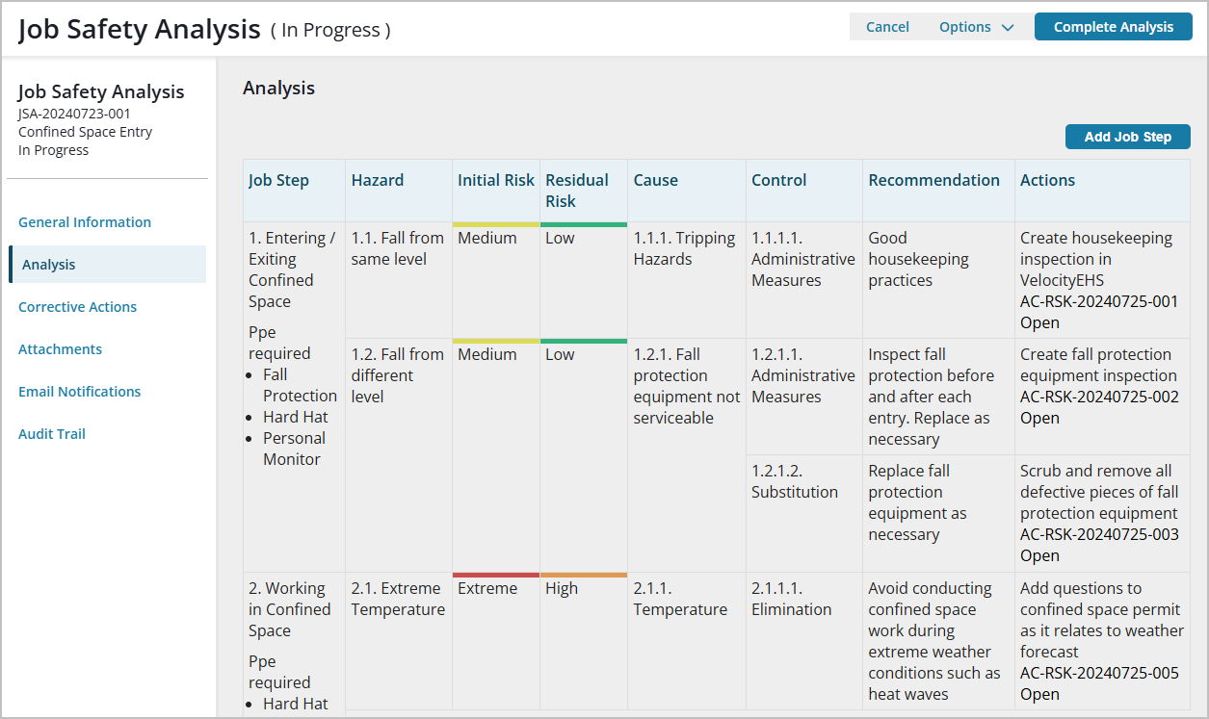Select cause 1.2.1 Fall protection equipment not serviceable
Viewport: 1209px width, 719px height.
687,386
